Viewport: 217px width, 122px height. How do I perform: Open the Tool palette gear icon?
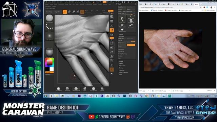[136, 4]
